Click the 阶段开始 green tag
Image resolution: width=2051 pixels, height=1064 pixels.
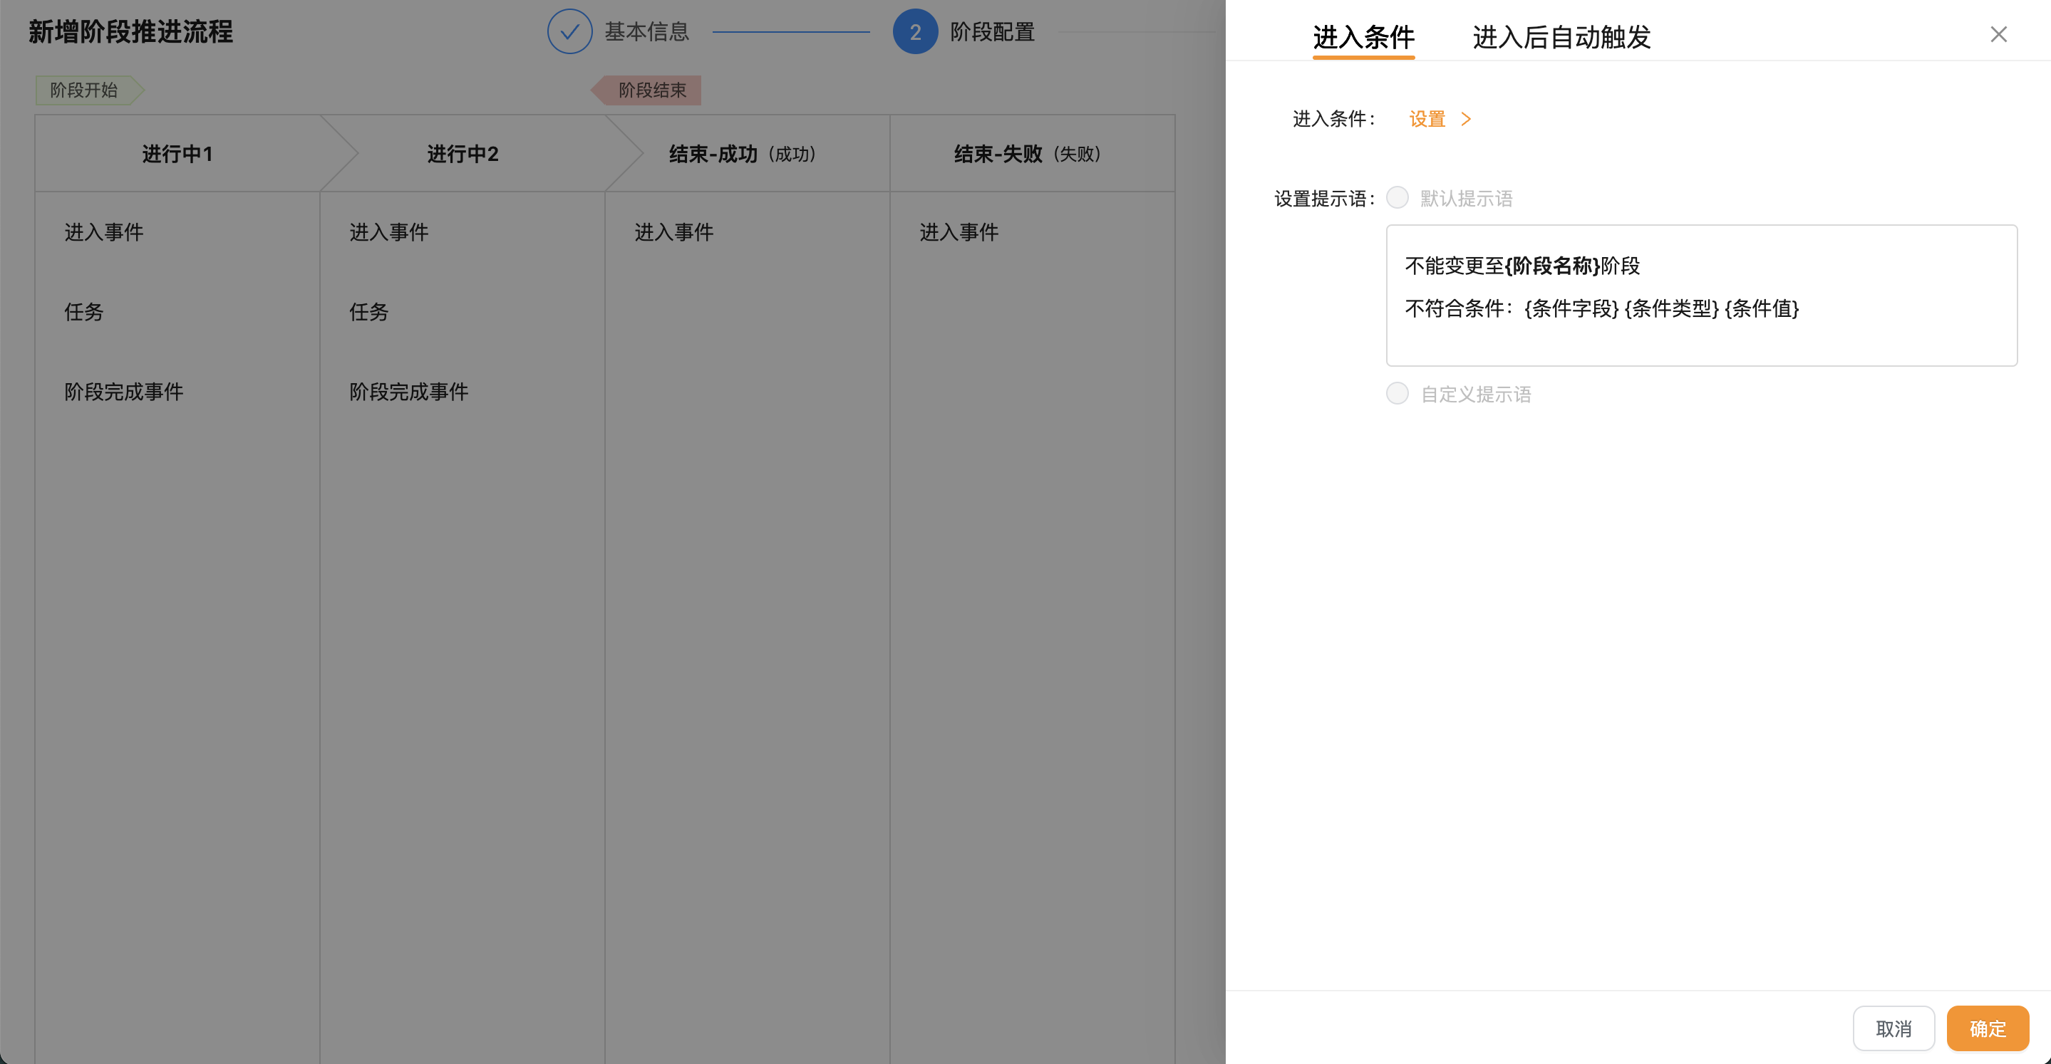point(84,90)
